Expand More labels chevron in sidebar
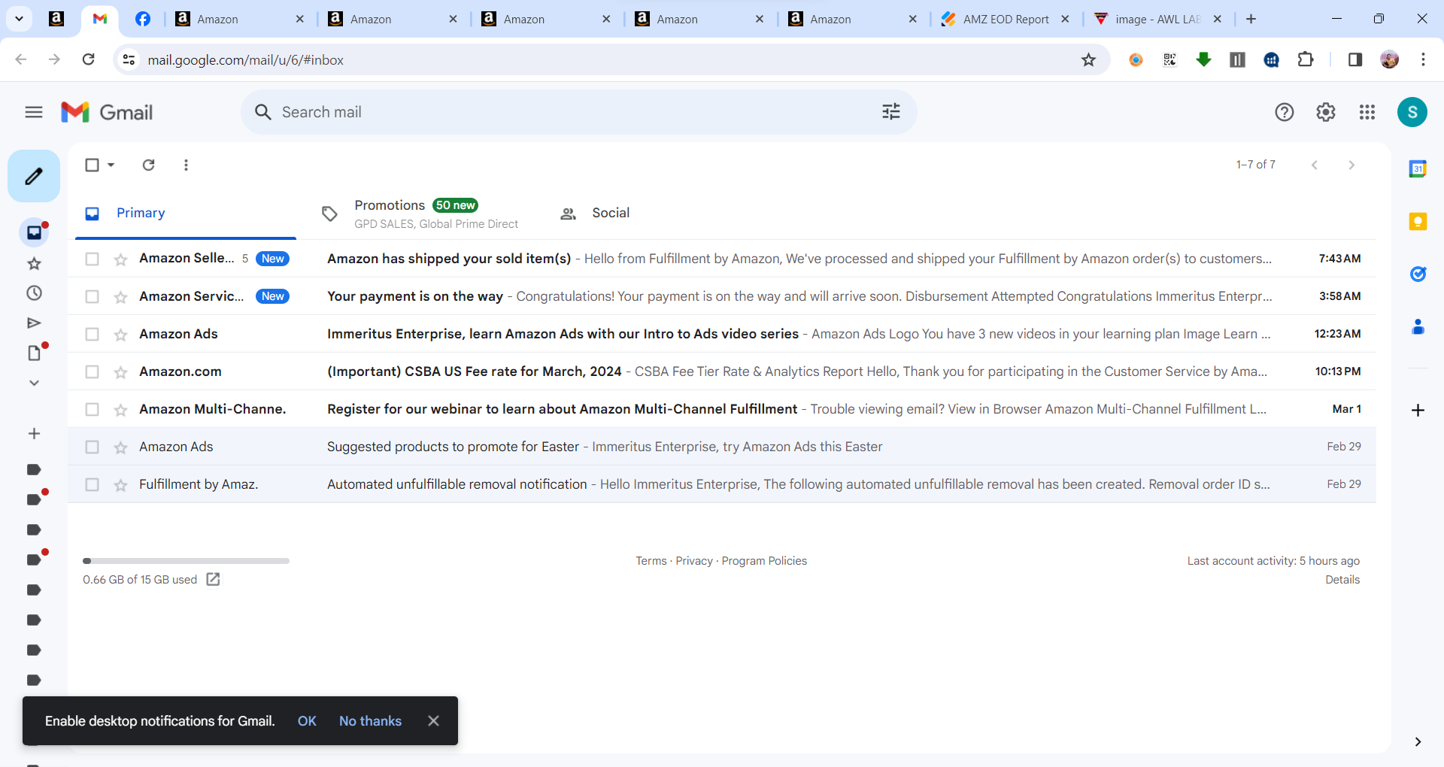Image resolution: width=1444 pixels, height=767 pixels. click(34, 383)
